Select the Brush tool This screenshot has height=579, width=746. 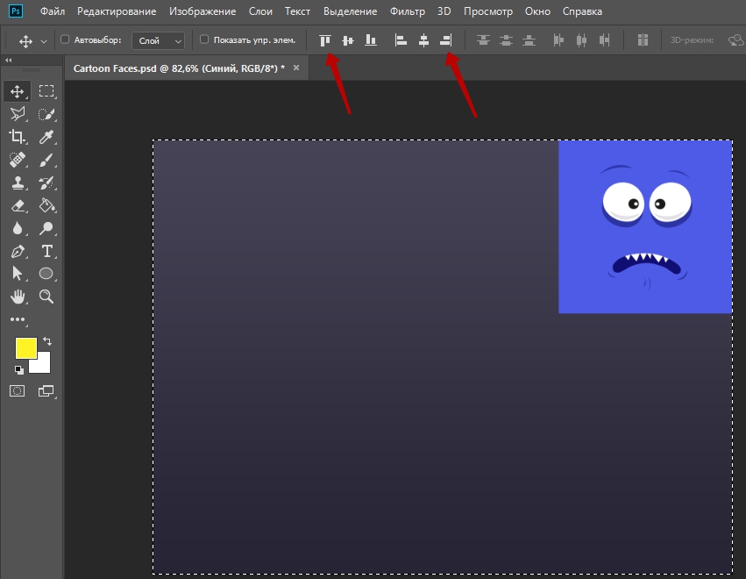tap(46, 160)
